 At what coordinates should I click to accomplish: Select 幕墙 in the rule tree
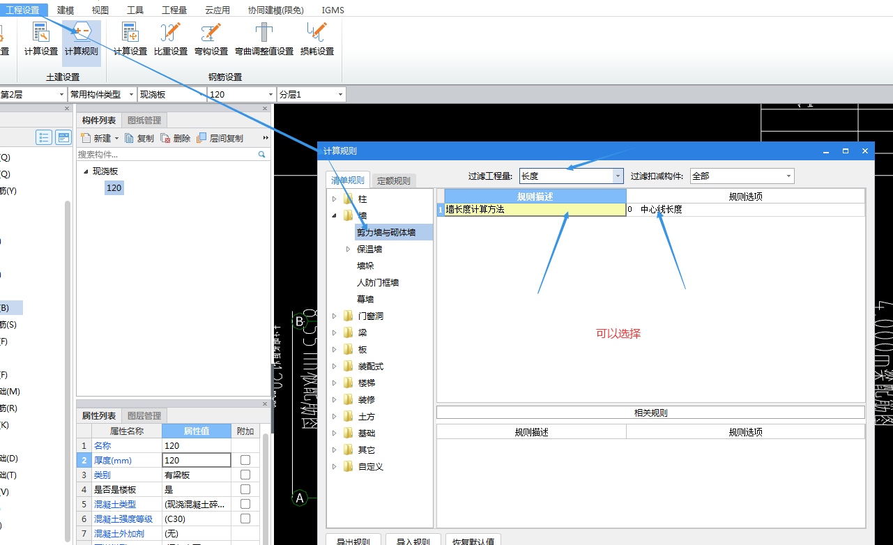click(365, 300)
